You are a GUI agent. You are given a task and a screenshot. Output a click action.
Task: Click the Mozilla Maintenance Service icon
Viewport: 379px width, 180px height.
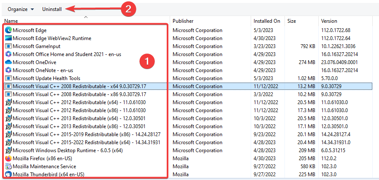8,167
